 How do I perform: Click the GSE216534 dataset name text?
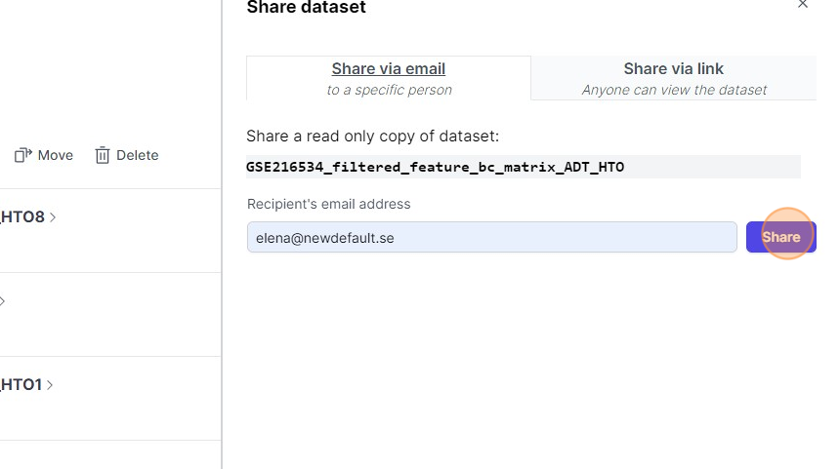[x=435, y=167]
